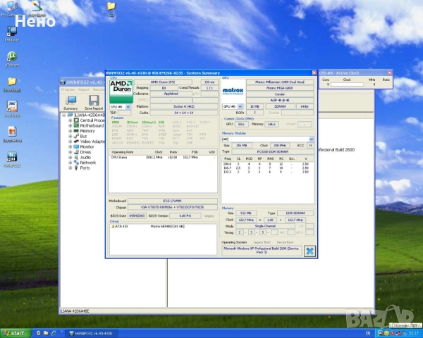Open the Report menu in HWiNFO32

83,89
